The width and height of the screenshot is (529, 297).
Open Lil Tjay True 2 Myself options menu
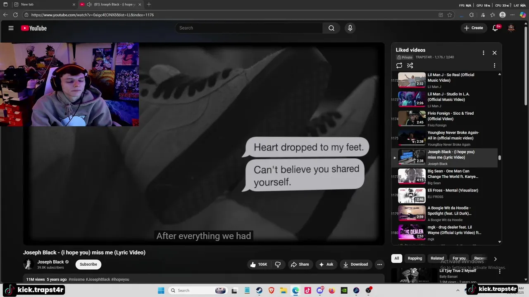coord(500,271)
